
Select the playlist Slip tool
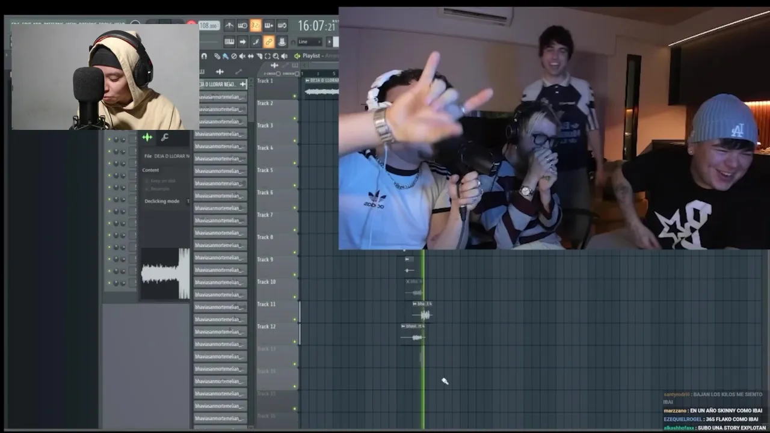click(251, 56)
